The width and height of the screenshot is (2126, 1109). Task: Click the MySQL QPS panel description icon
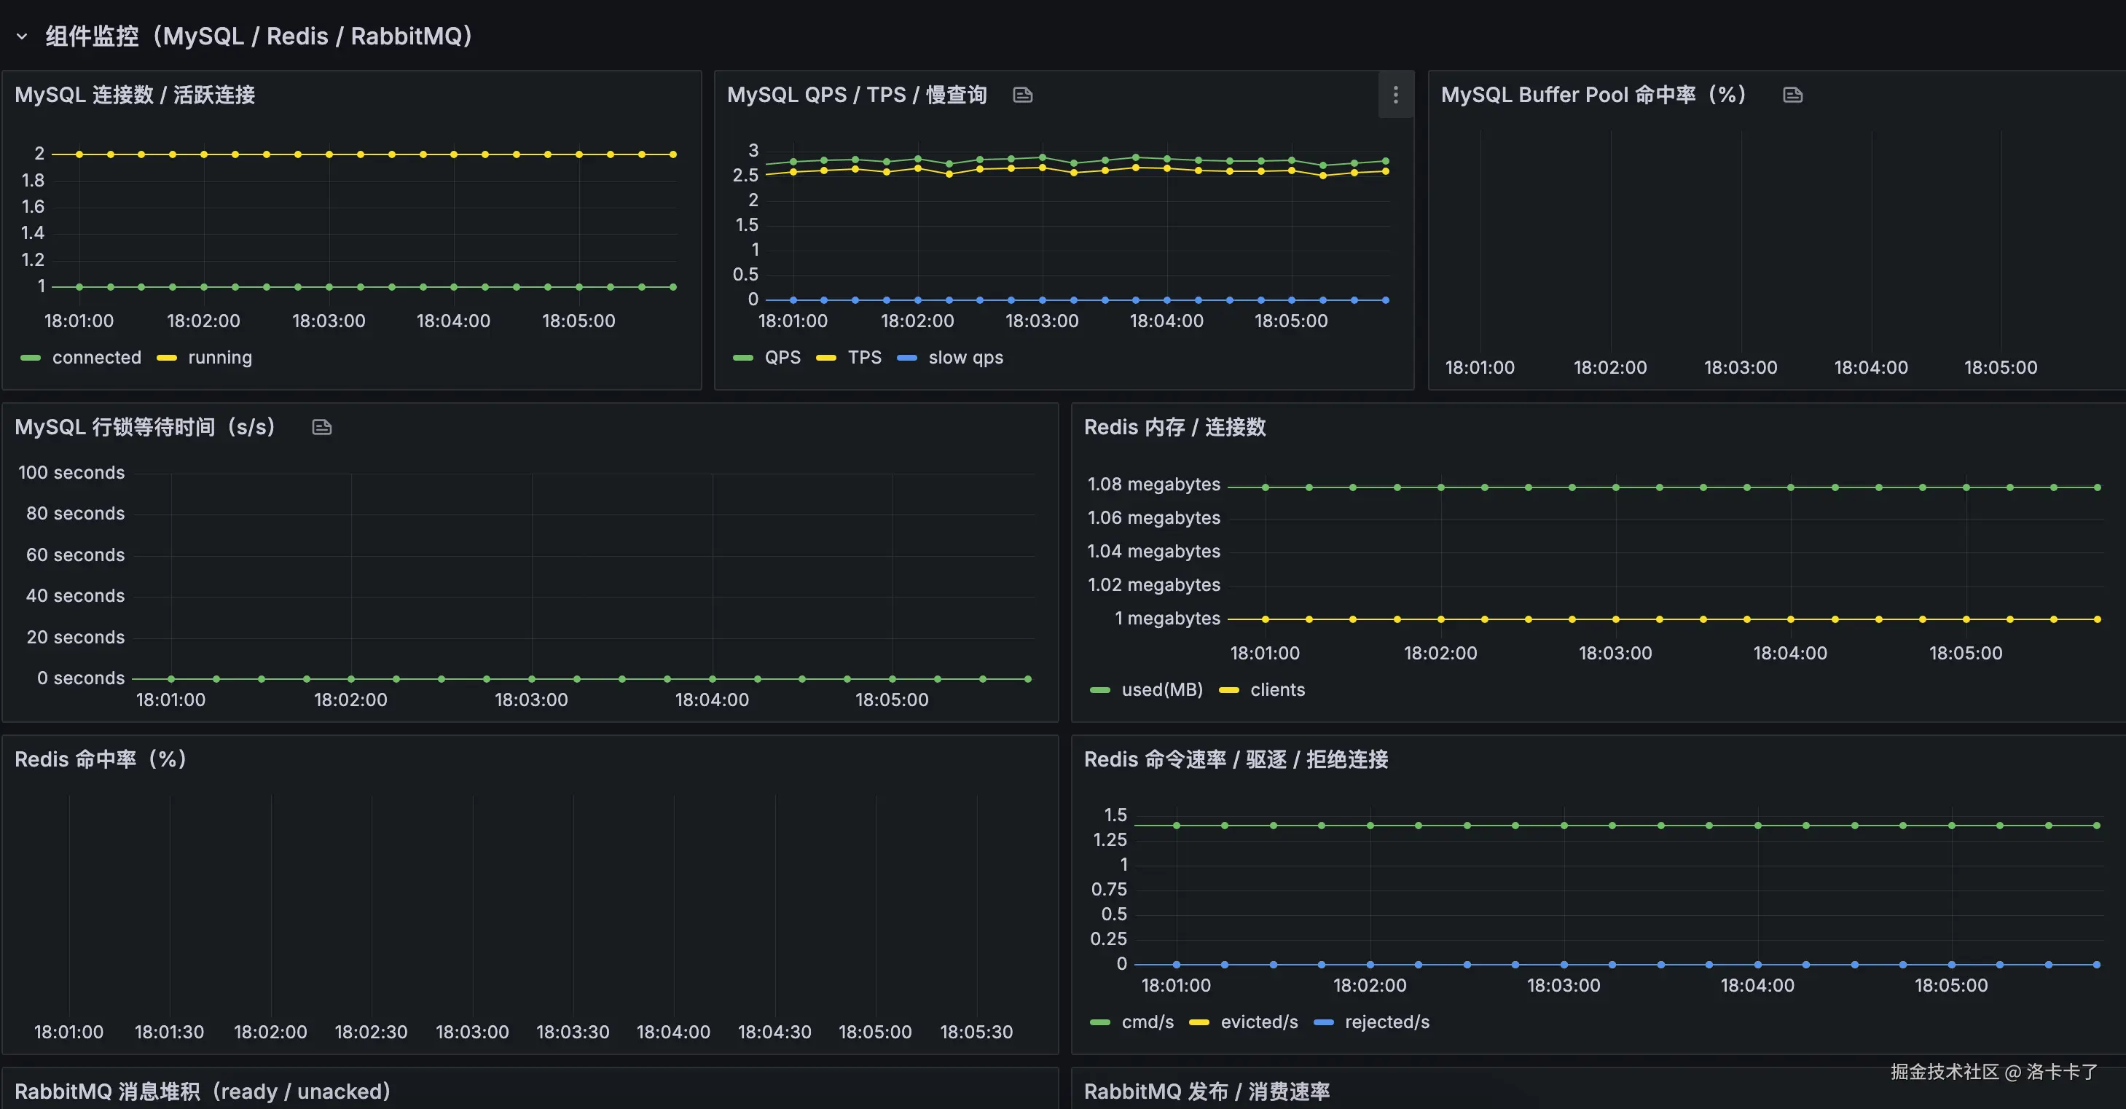(x=1022, y=95)
